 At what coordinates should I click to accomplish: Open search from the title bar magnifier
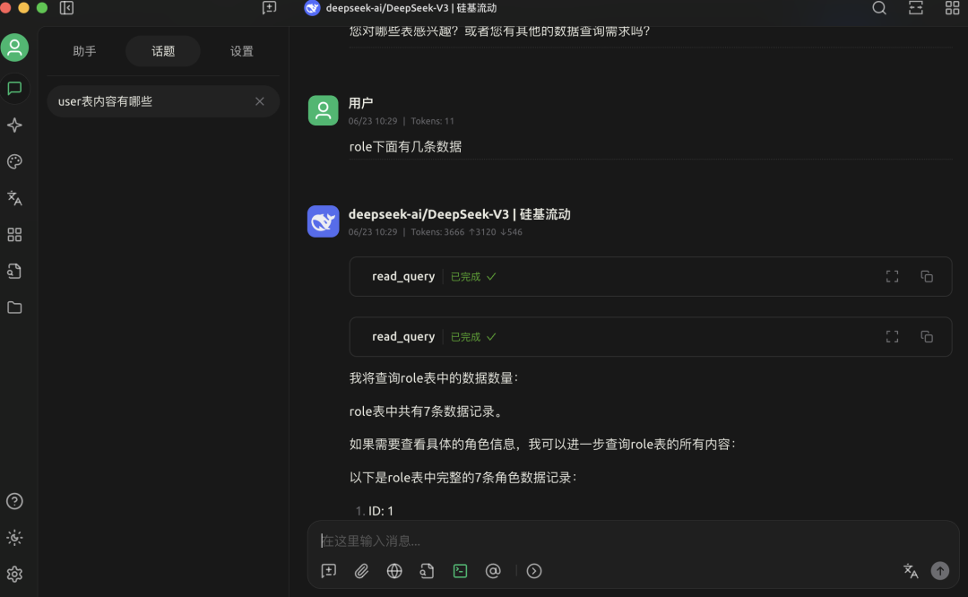tap(878, 8)
